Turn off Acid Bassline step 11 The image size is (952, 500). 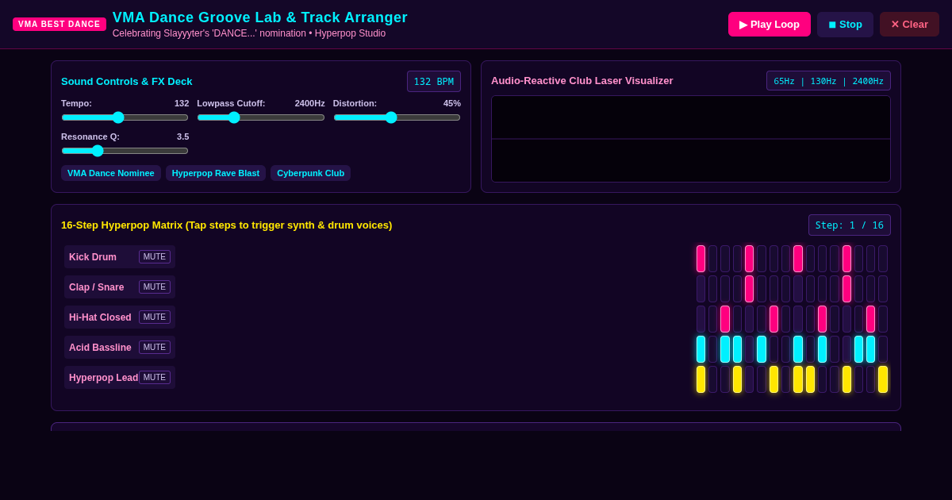point(822,349)
